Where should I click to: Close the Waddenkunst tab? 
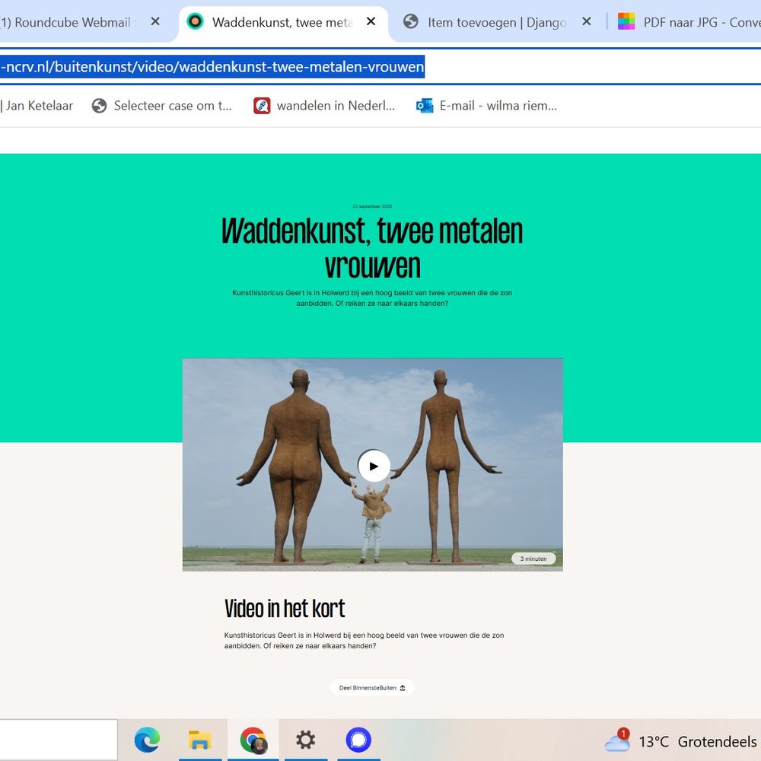[371, 22]
